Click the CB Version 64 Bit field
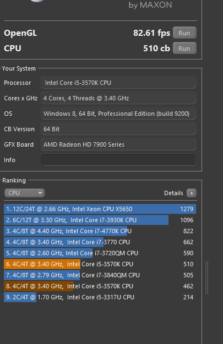This screenshot has width=223, height=344. tap(118, 129)
